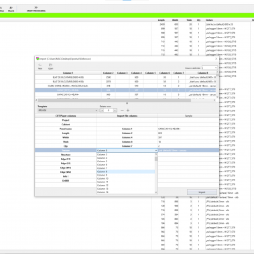Viewport: 254px width, 254px height.
Task: Select Column 9 in the dropdown list
Action: coord(125,175)
